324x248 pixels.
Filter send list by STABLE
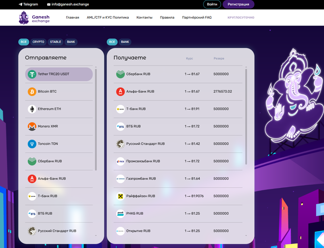coord(56,42)
